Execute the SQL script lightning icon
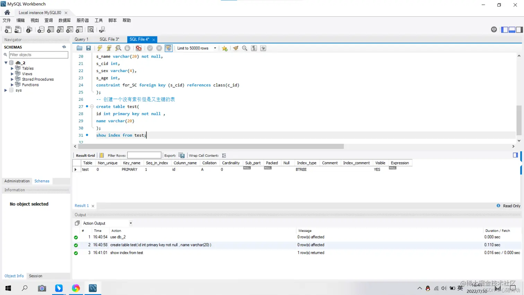Screen dimensions: 524x295 pyautogui.click(x=100, y=48)
